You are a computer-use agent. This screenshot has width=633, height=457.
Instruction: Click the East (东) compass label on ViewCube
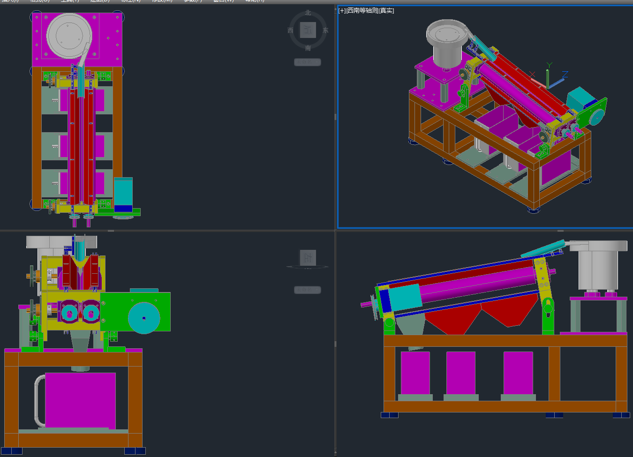click(325, 30)
